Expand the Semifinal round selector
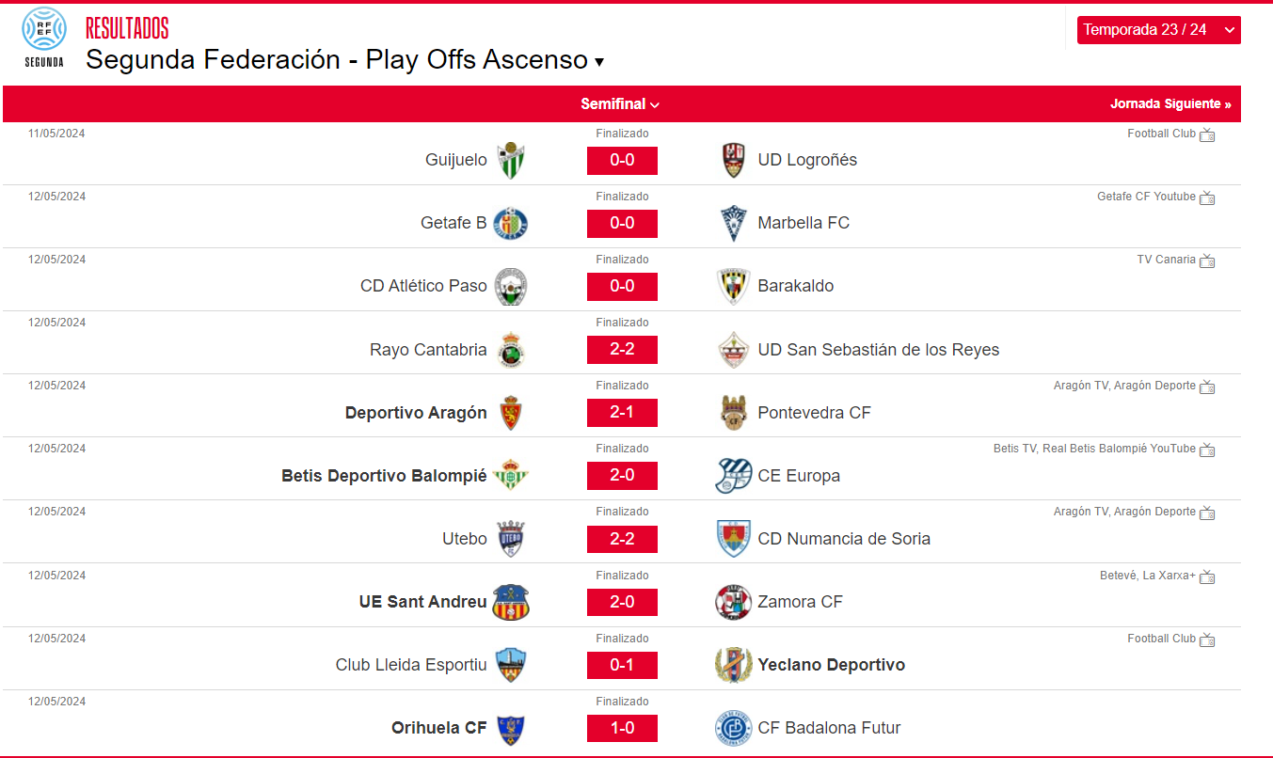The image size is (1273, 758). pos(620,104)
